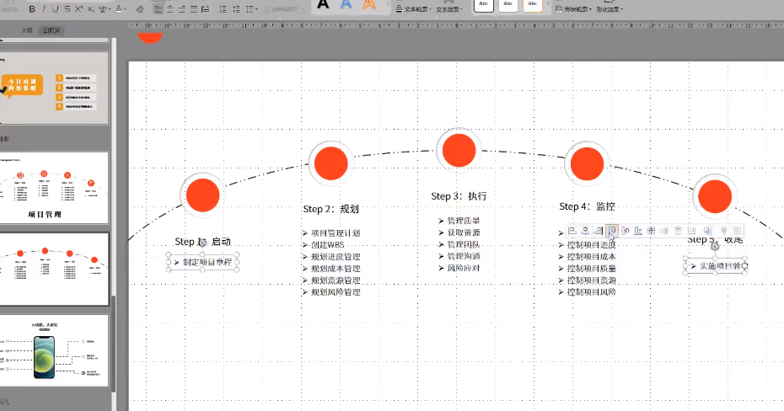Click align top in floating toolbar

coord(612,231)
